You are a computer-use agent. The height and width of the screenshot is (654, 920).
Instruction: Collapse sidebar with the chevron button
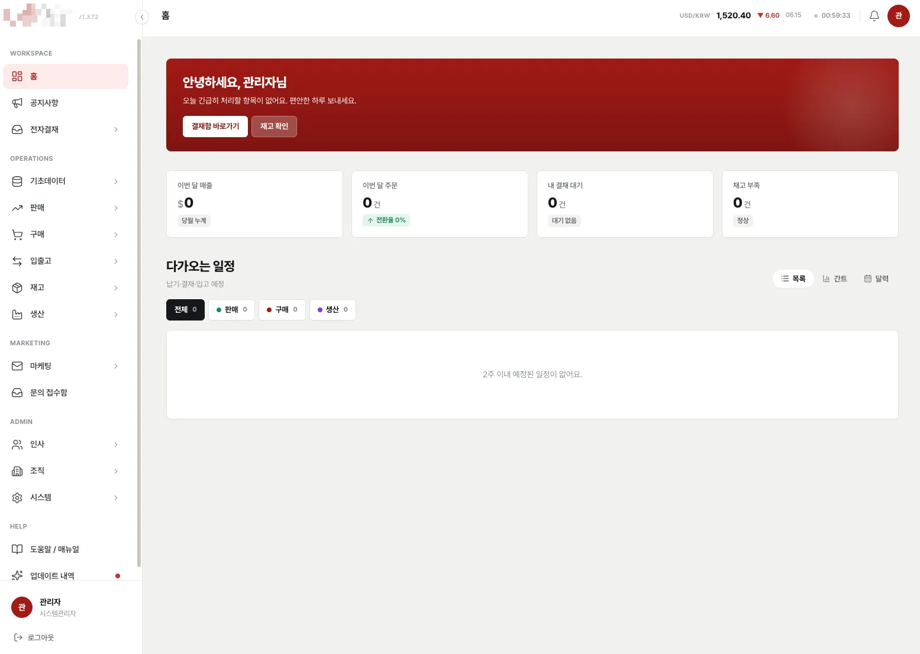tap(142, 17)
